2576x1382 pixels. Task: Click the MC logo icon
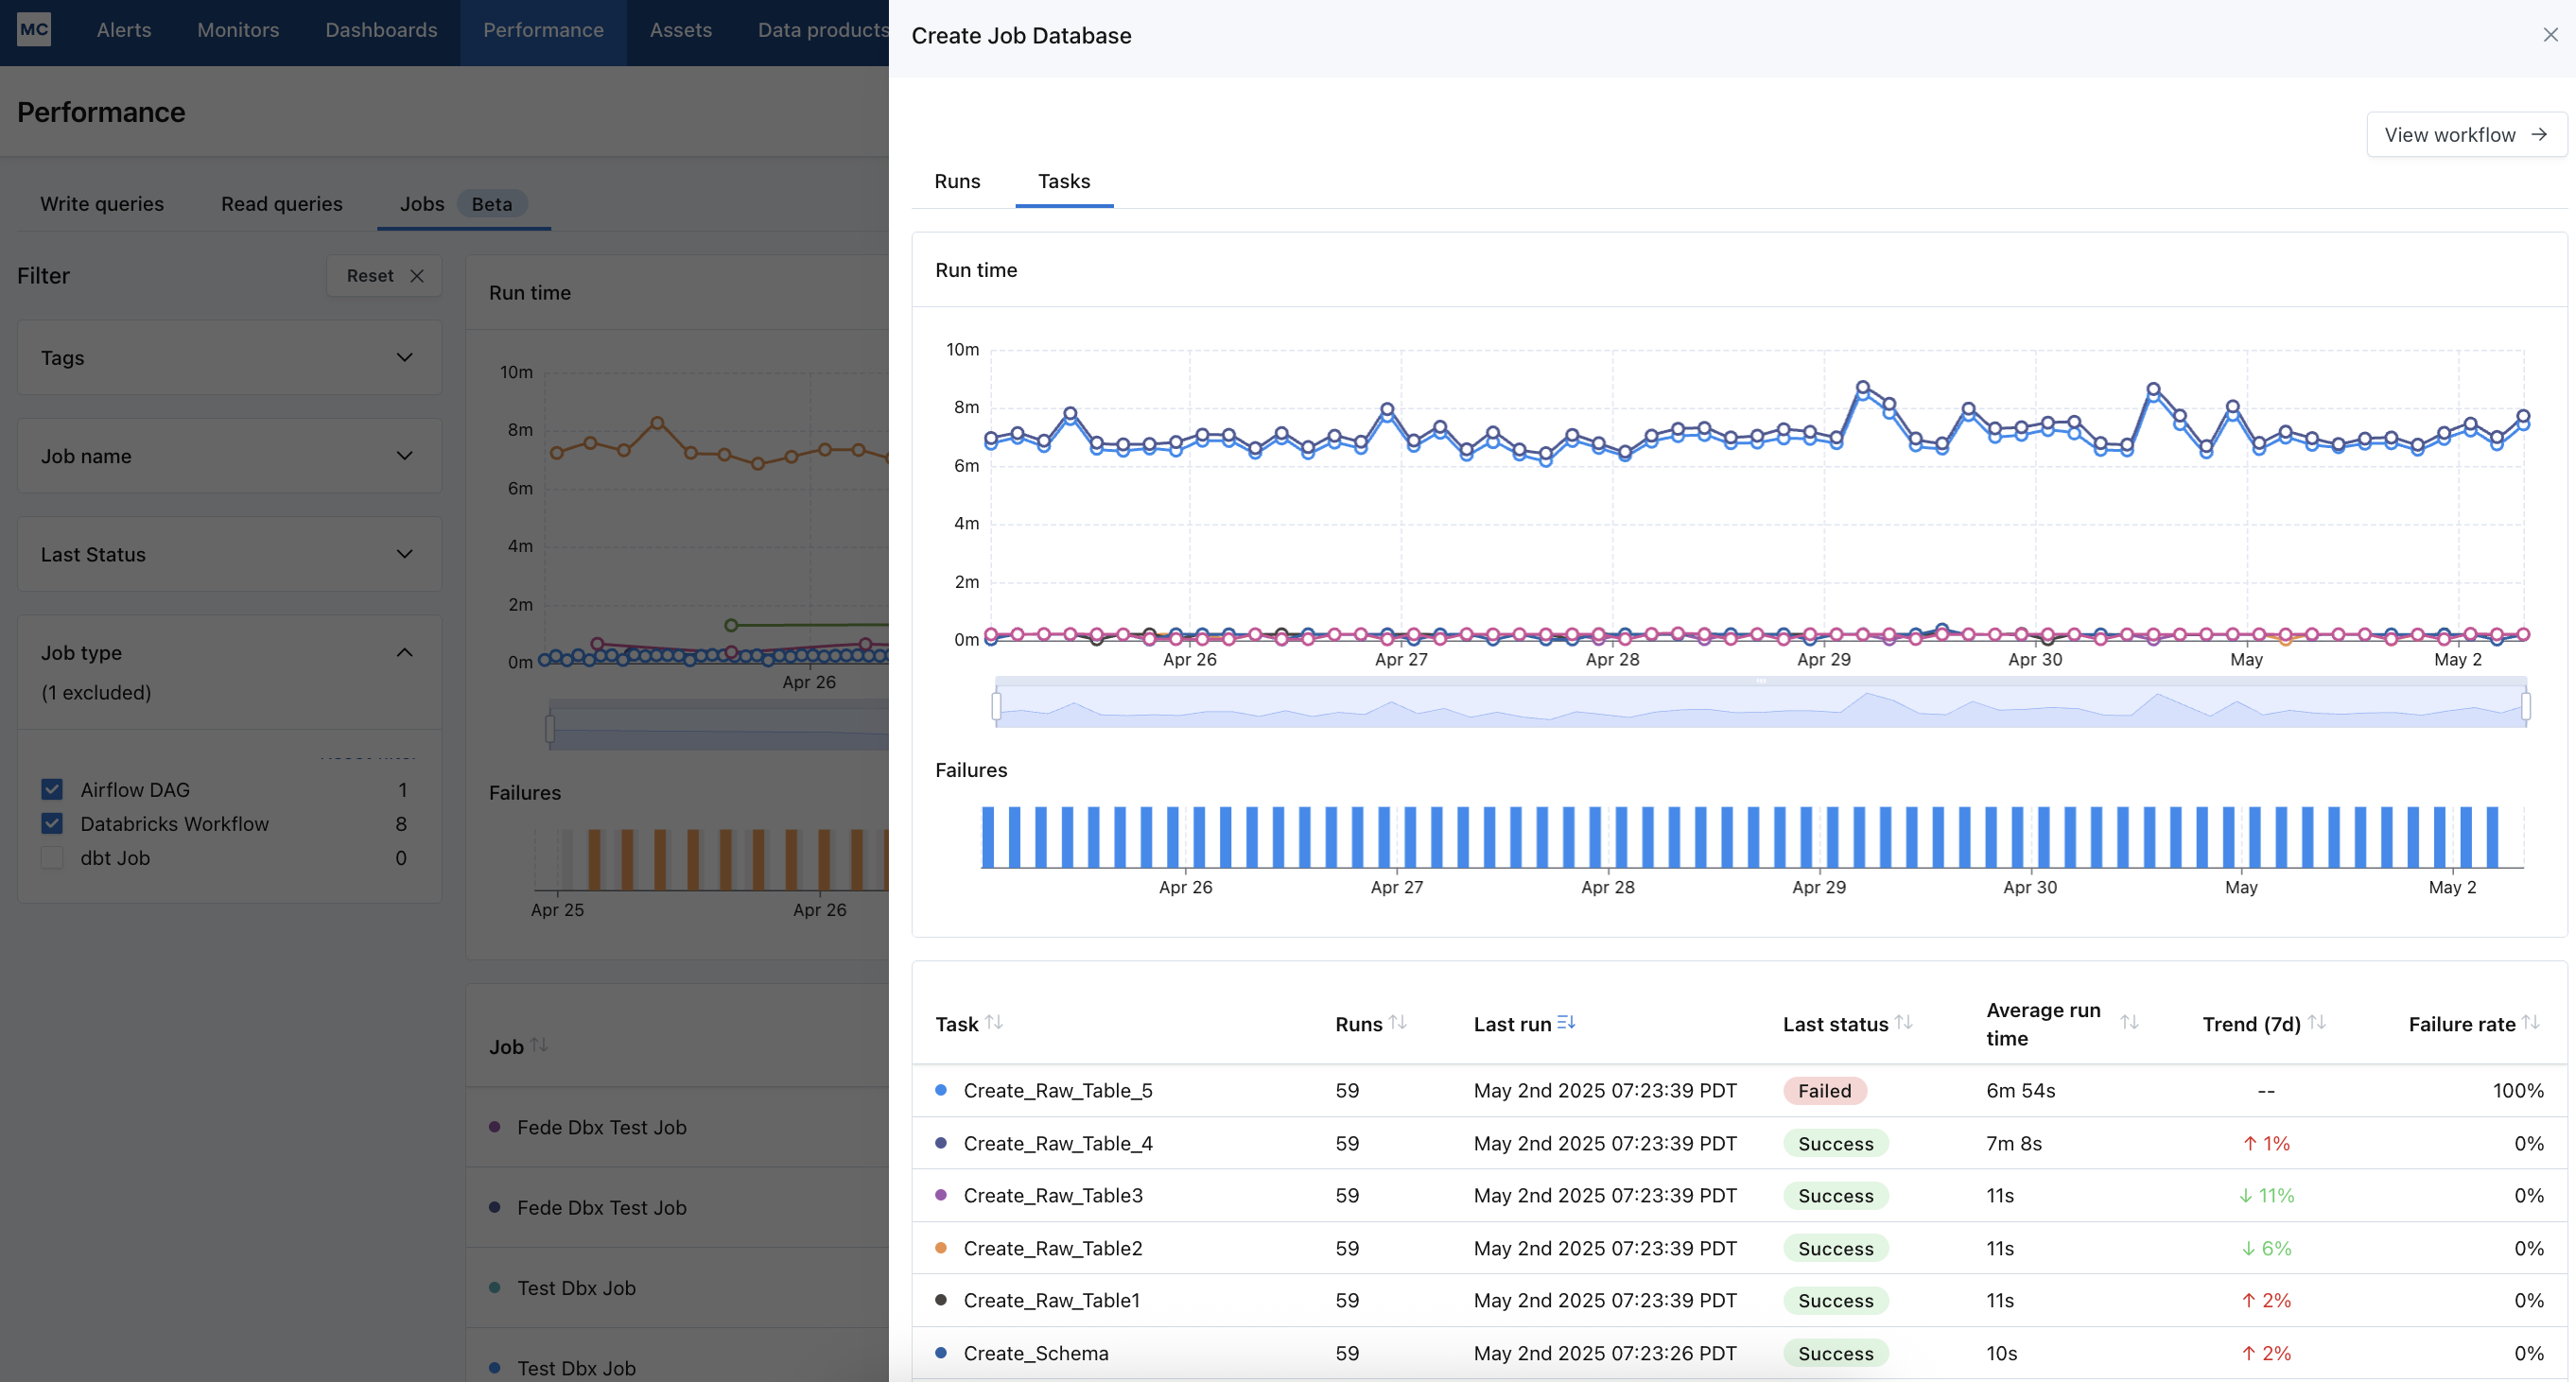[34, 30]
